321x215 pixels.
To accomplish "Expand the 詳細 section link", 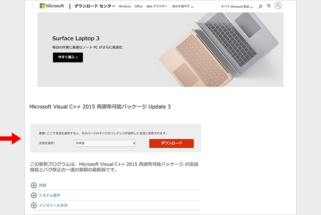I will [43, 185].
